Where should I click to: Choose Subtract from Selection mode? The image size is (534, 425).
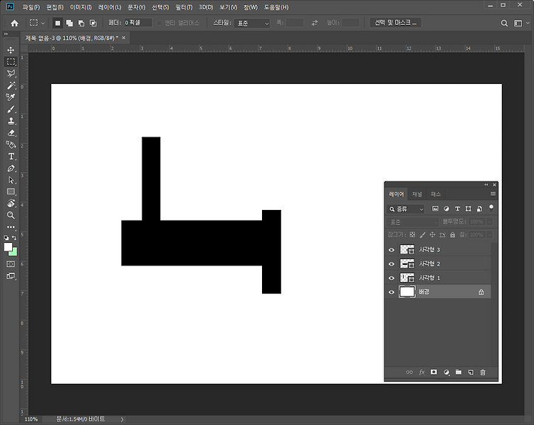tap(81, 23)
